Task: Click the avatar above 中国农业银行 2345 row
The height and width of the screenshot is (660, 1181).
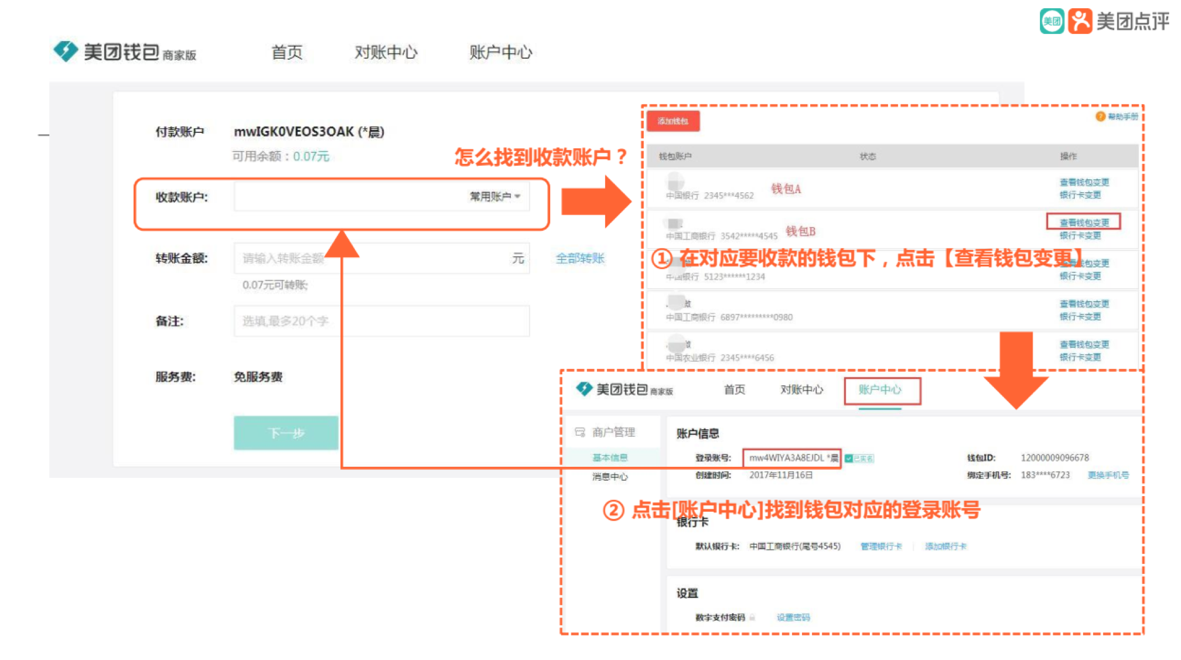Action: (x=677, y=343)
